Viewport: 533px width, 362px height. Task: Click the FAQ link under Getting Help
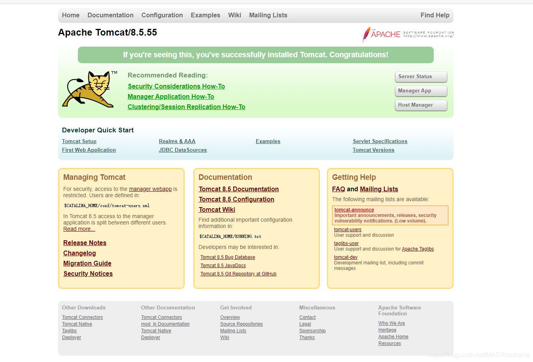click(338, 189)
